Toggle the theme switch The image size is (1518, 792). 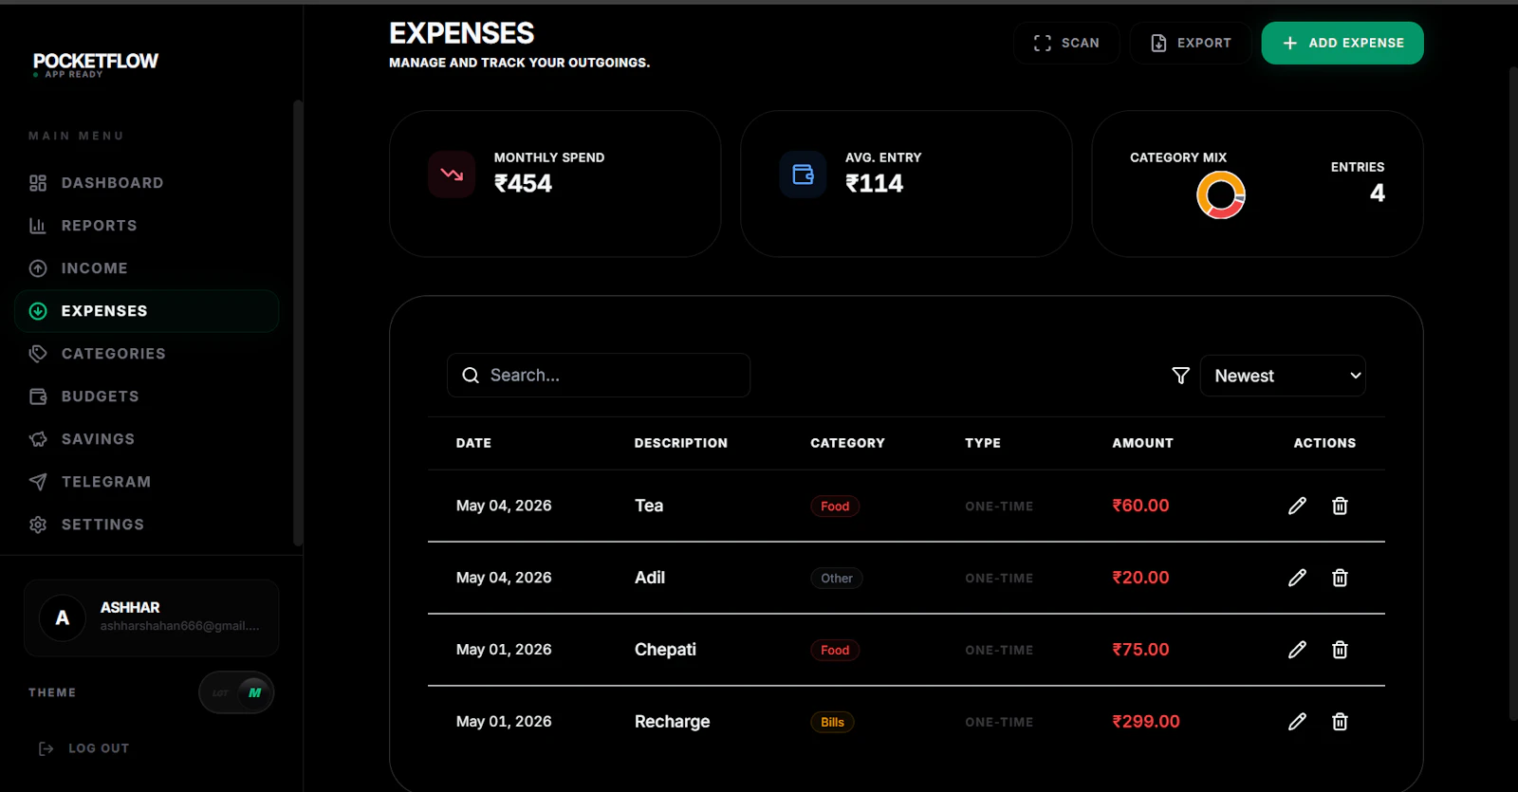236,692
